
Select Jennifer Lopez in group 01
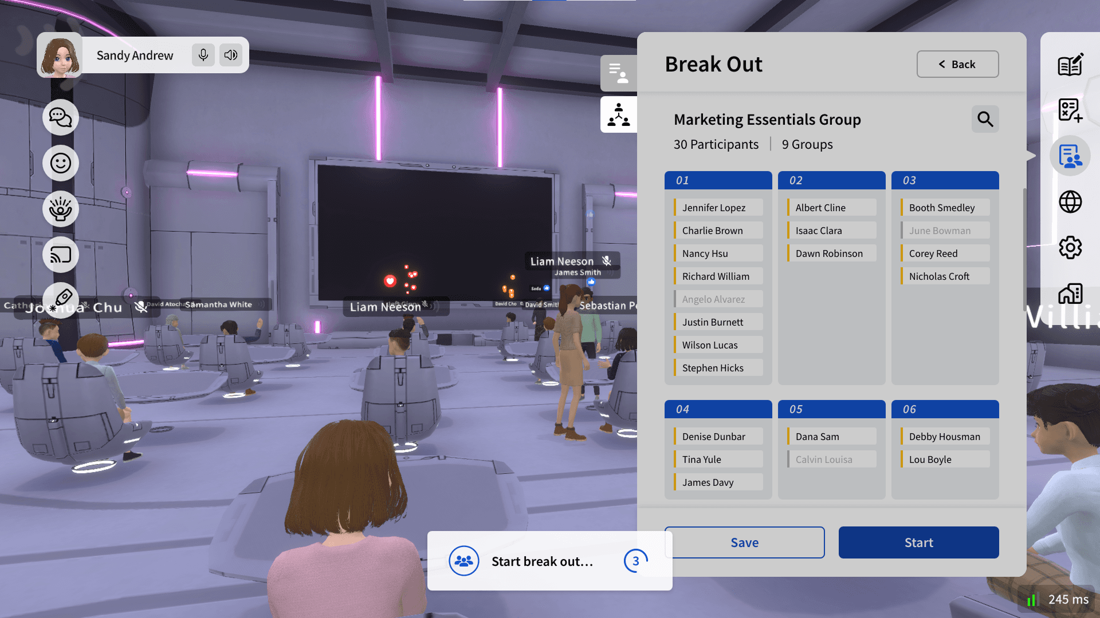[x=718, y=208]
